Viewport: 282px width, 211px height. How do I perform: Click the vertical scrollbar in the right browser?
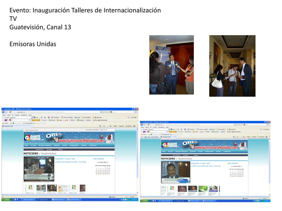pos(269,167)
